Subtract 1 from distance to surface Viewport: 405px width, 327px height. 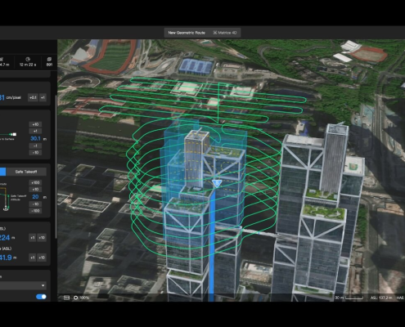(x=35, y=146)
